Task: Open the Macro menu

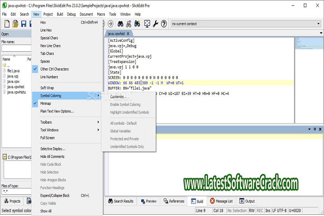Action: (x=101, y=14)
